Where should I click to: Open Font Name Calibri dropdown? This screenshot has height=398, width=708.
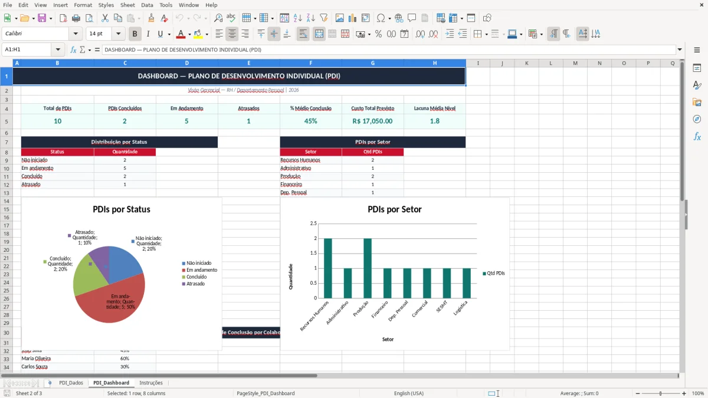[x=76, y=34]
